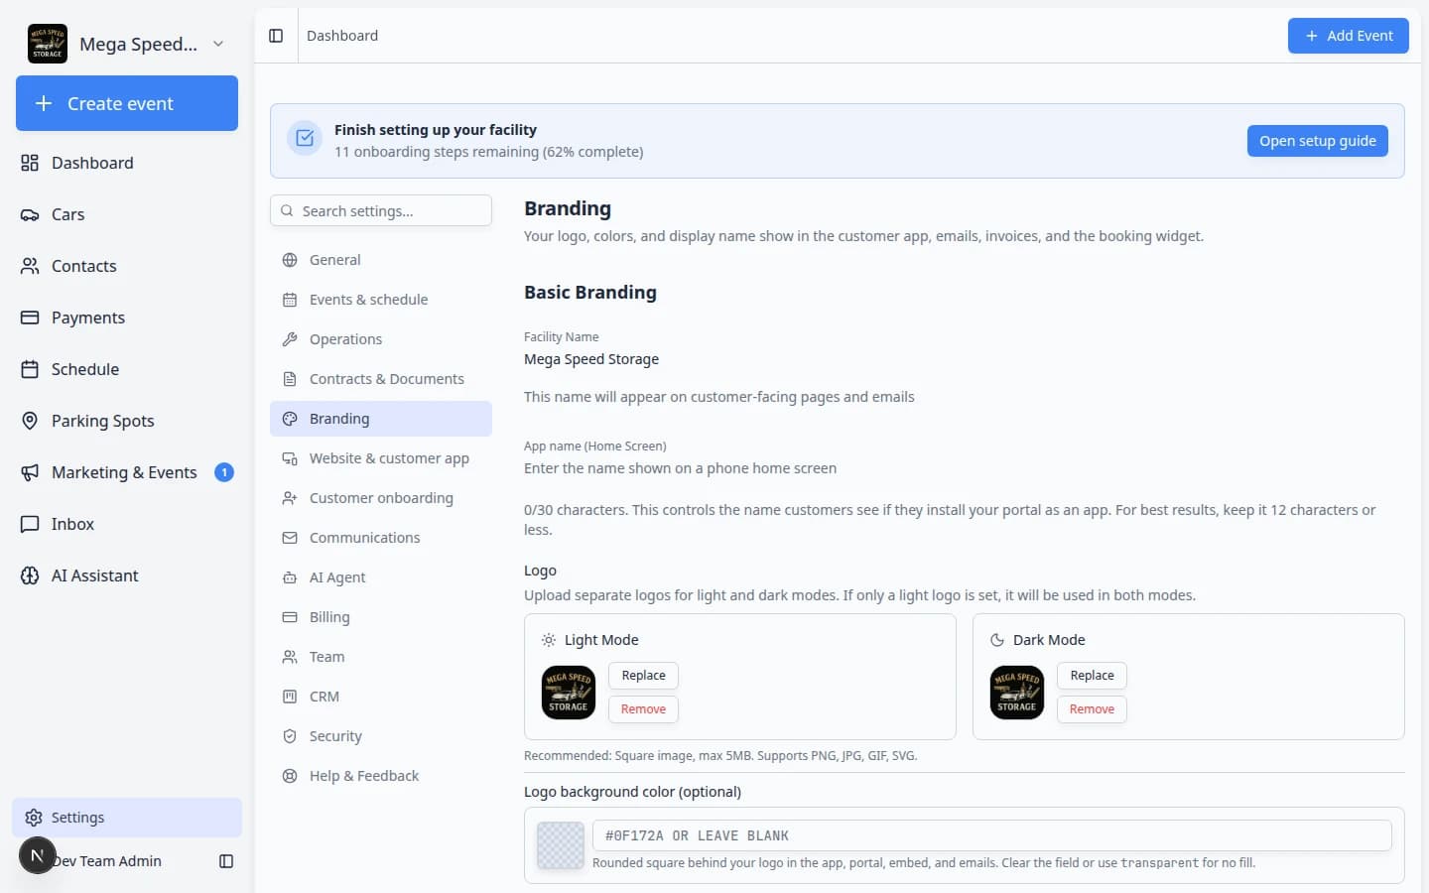Toggle the sidebar with the top panel icon
Viewport: 1429px width, 893px height.
pyautogui.click(x=276, y=36)
